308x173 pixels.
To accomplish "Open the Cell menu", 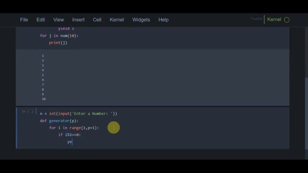I will [x=97, y=20].
